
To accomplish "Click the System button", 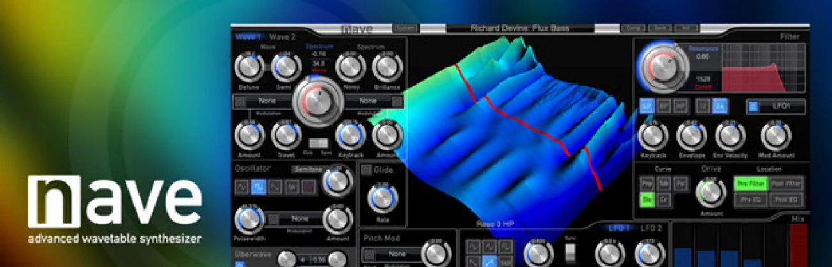I will [x=404, y=28].
